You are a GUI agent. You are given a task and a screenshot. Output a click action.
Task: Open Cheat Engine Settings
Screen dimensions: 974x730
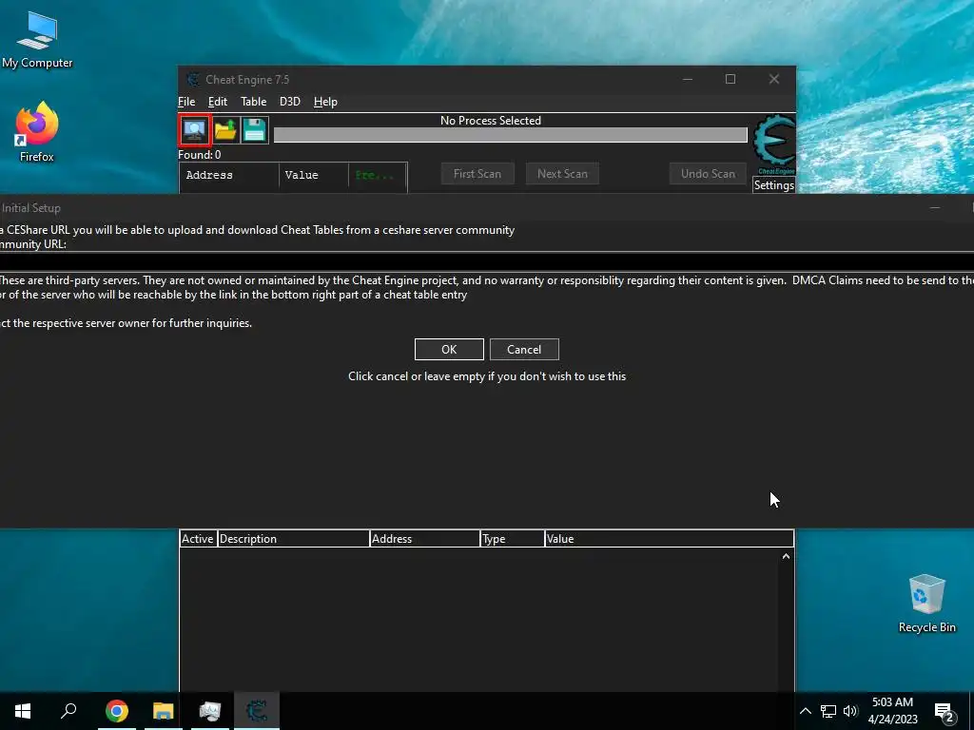click(774, 185)
